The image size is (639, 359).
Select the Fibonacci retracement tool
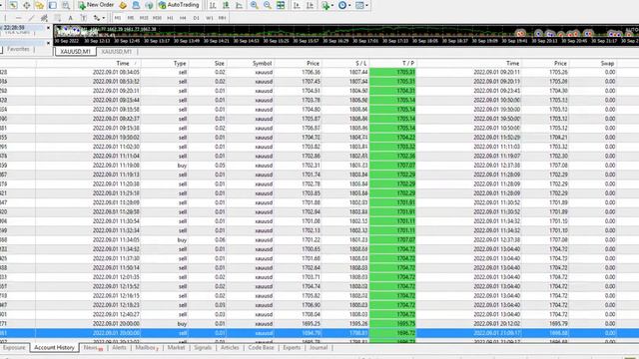click(58, 18)
